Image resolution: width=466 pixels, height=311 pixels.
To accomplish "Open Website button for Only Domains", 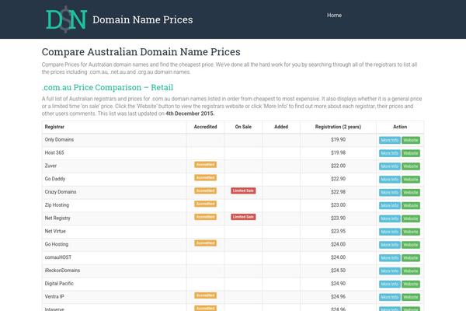I will click(411, 140).
